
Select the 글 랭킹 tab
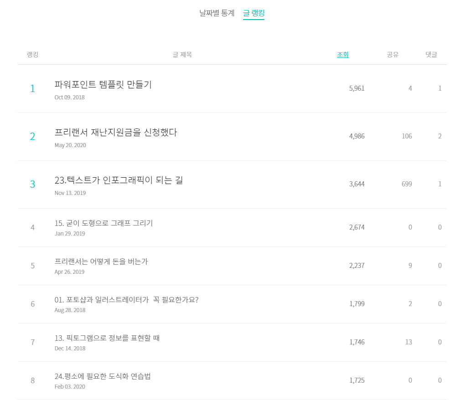[254, 13]
